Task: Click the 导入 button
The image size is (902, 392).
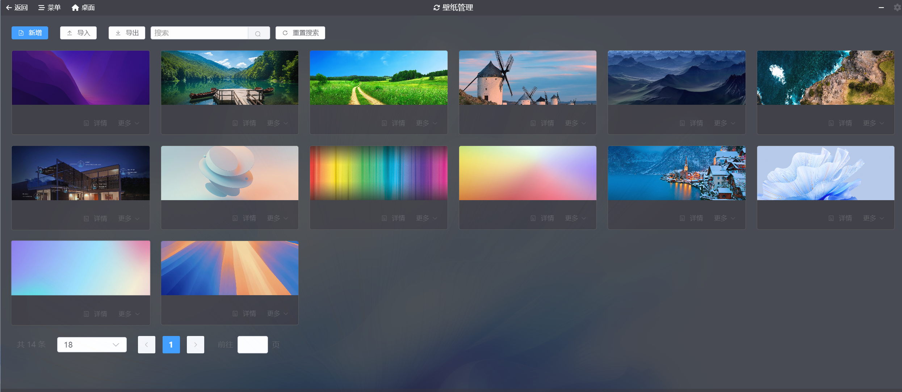Action: pos(78,33)
